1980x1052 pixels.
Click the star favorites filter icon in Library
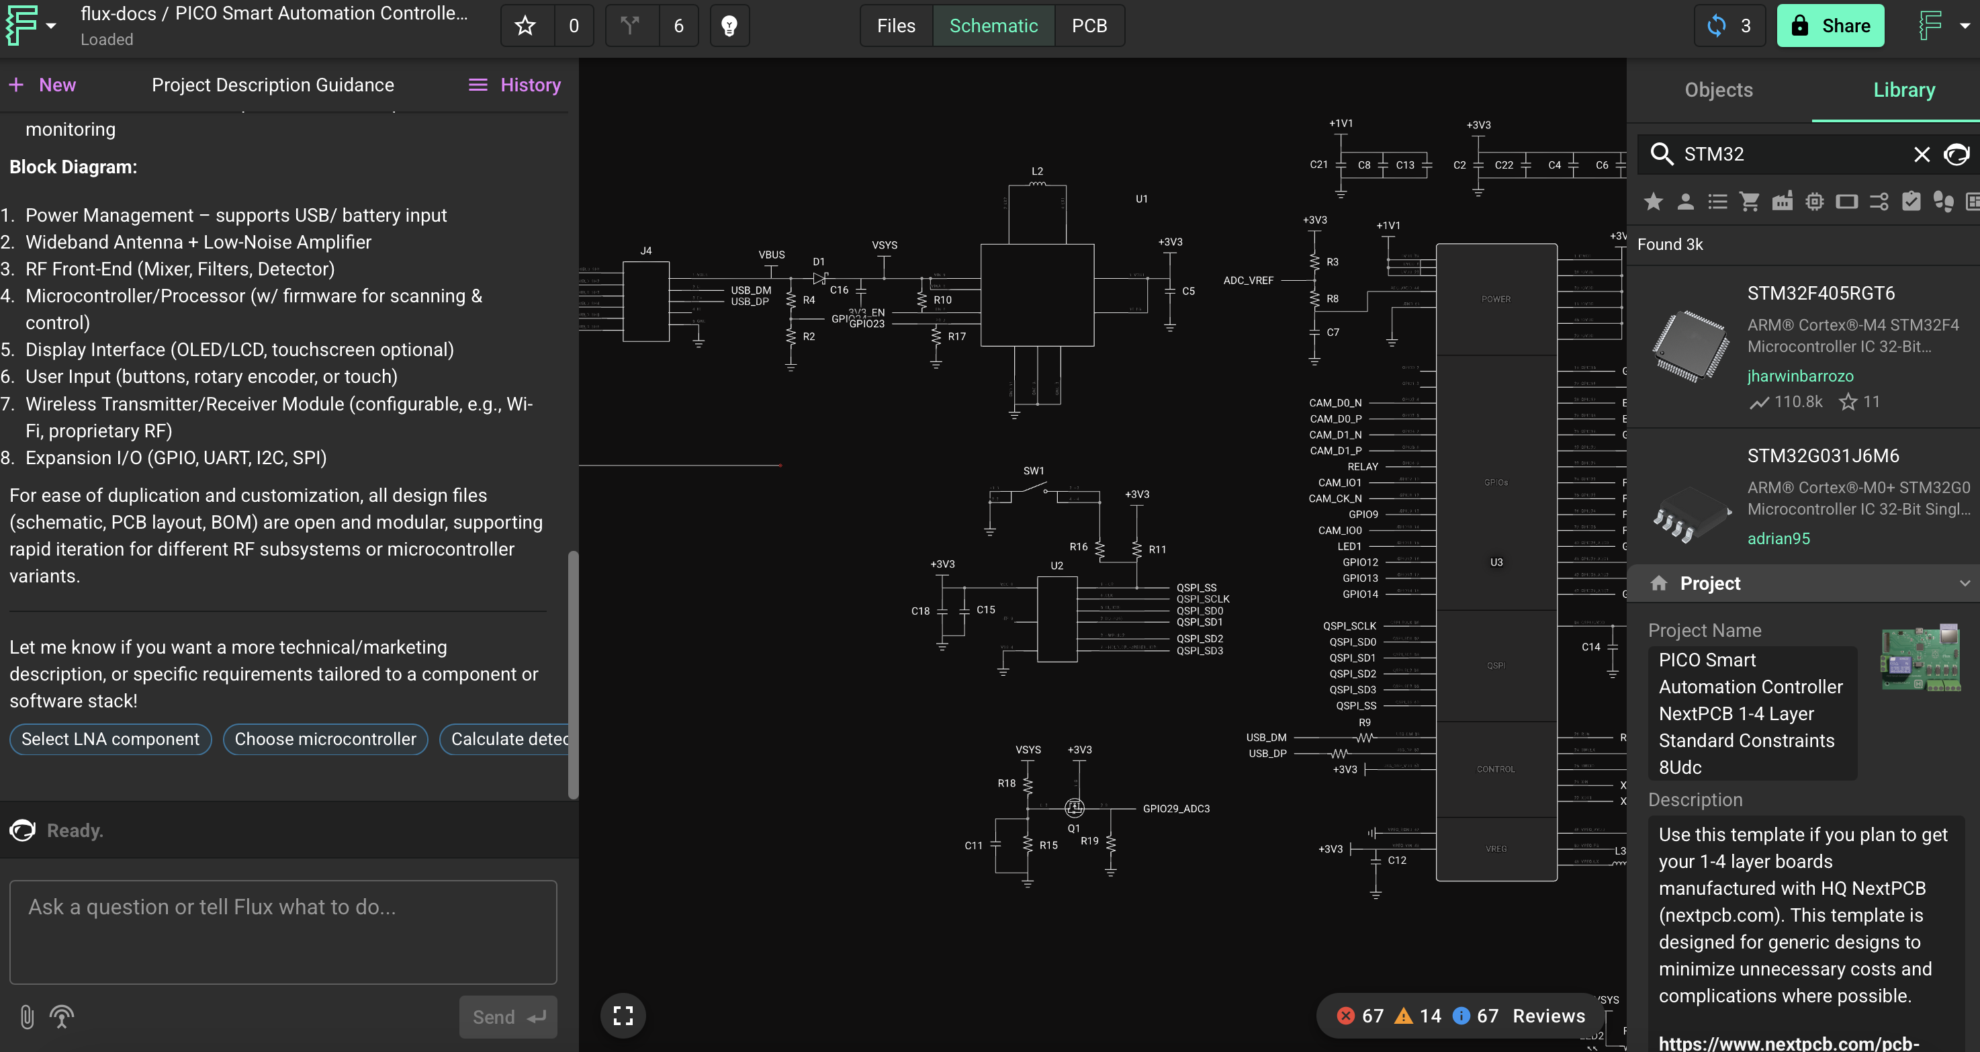pos(1652,202)
